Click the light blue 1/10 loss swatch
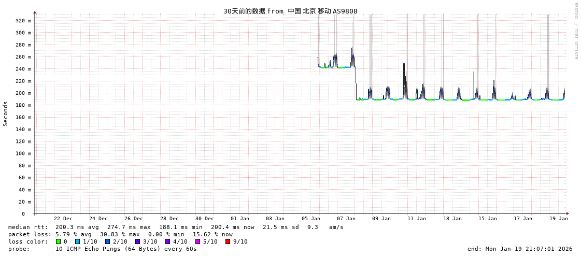The image size is (581, 256). click(77, 241)
